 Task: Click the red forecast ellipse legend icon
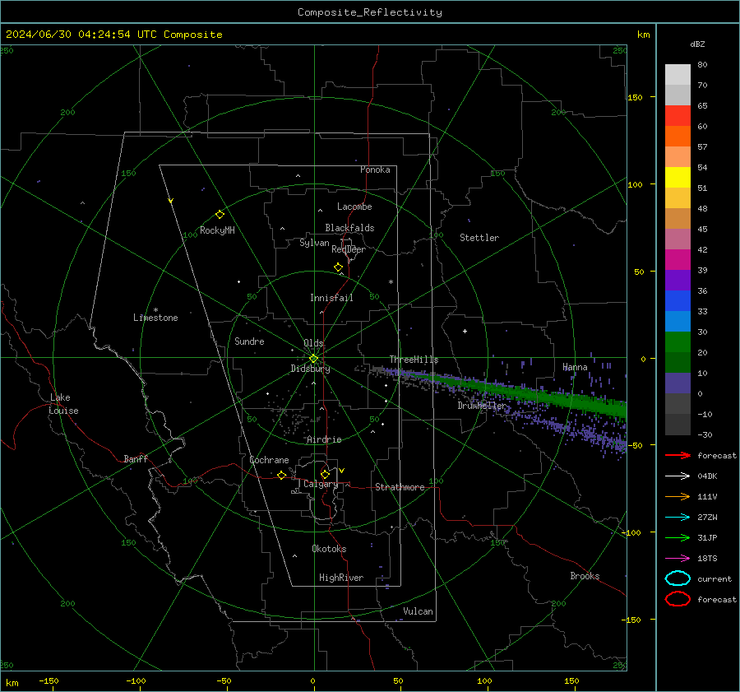[678, 599]
